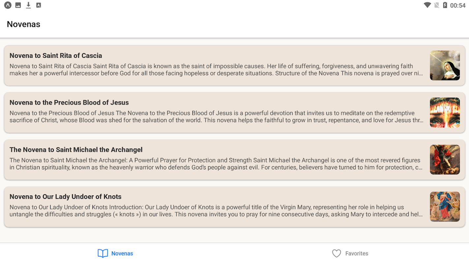Open Novena to the Precious Blood of Jesus title
Viewport: 469px width, 264px height.
[69, 102]
